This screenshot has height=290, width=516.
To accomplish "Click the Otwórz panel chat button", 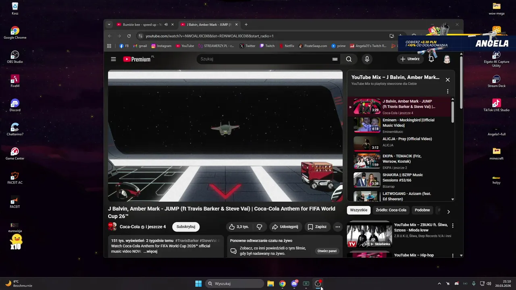I will [327, 251].
